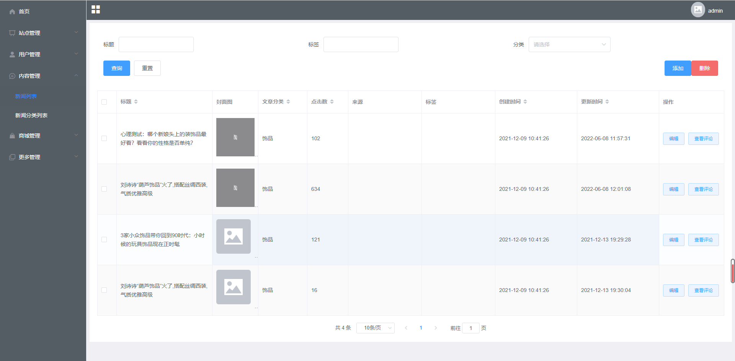Sort the table by 创建时间 column
This screenshot has width=735, height=361.
525,102
